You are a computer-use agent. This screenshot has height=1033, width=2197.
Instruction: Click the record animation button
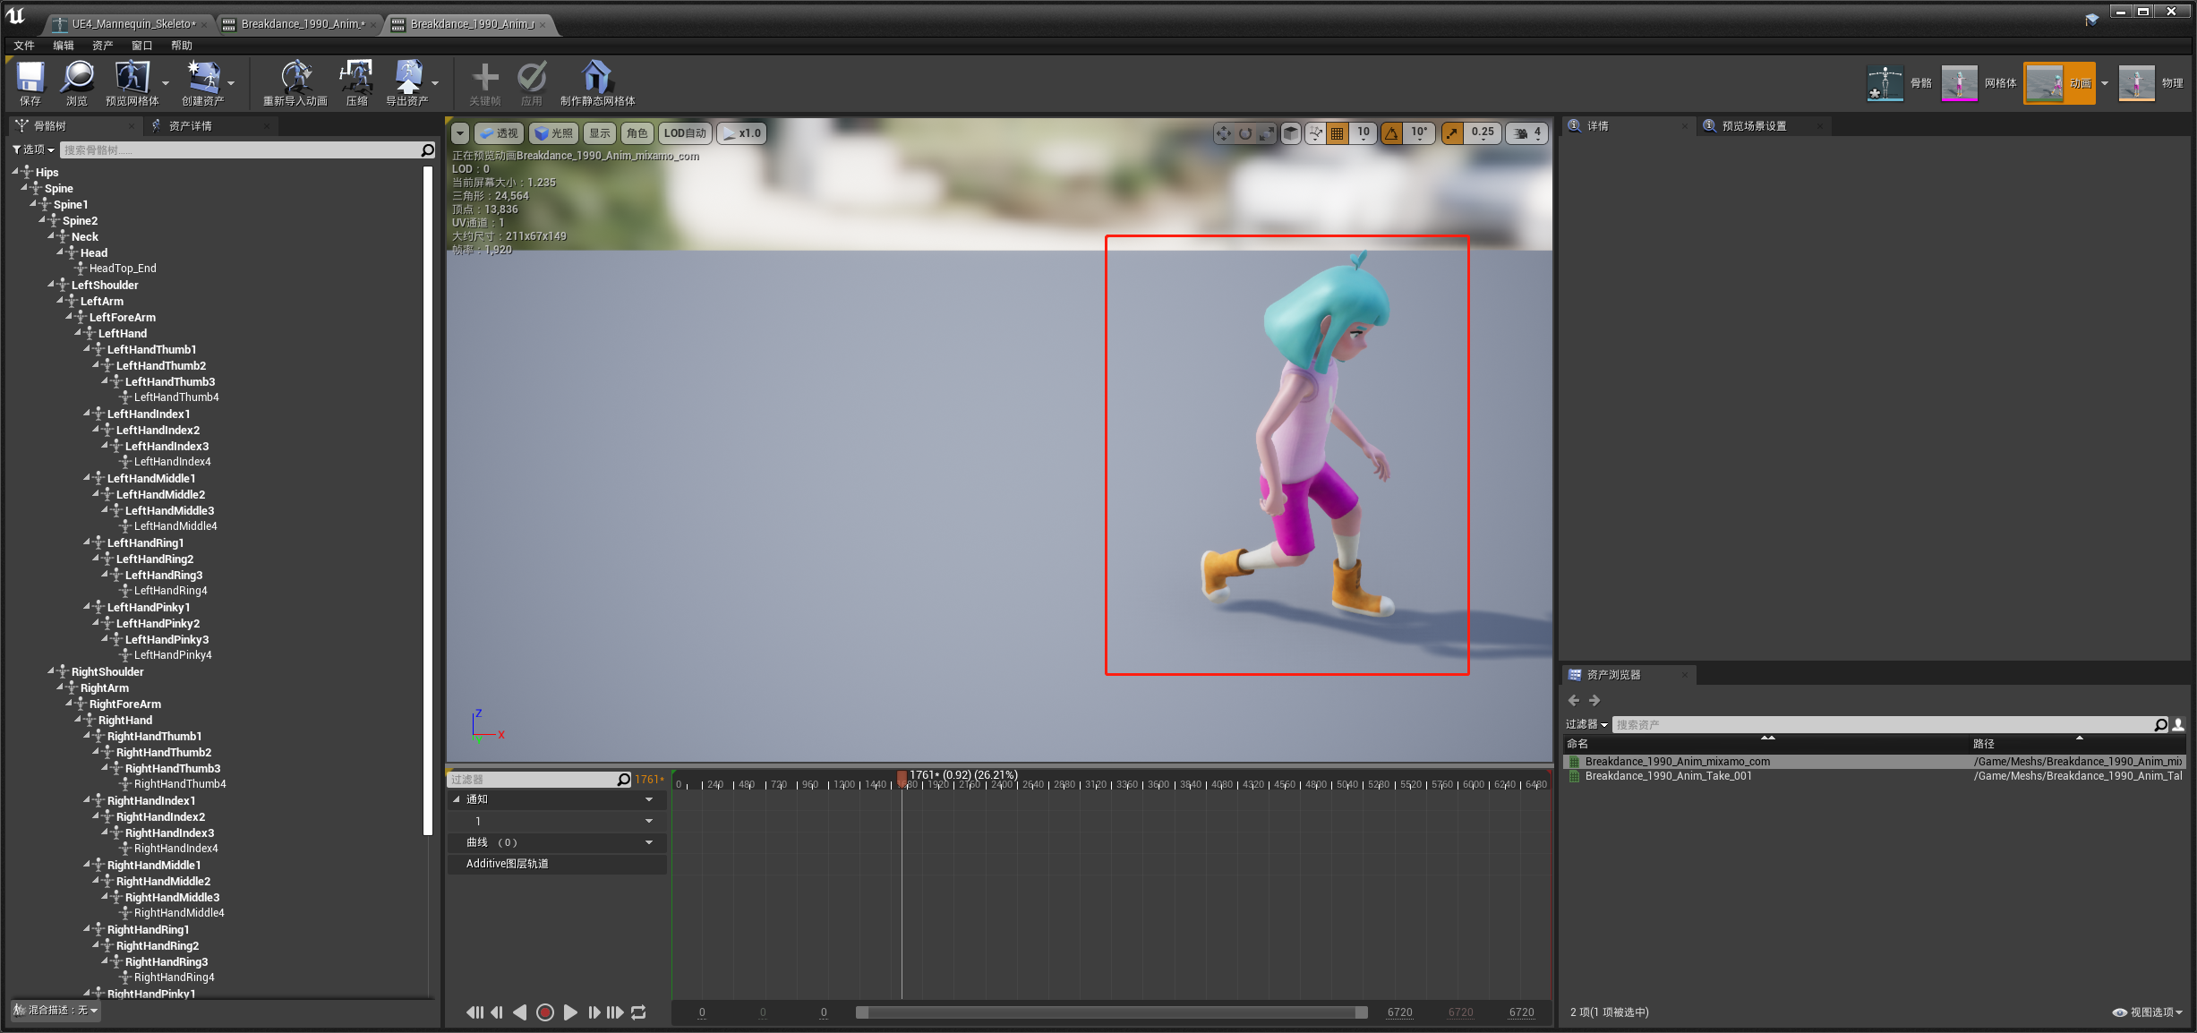point(544,1012)
